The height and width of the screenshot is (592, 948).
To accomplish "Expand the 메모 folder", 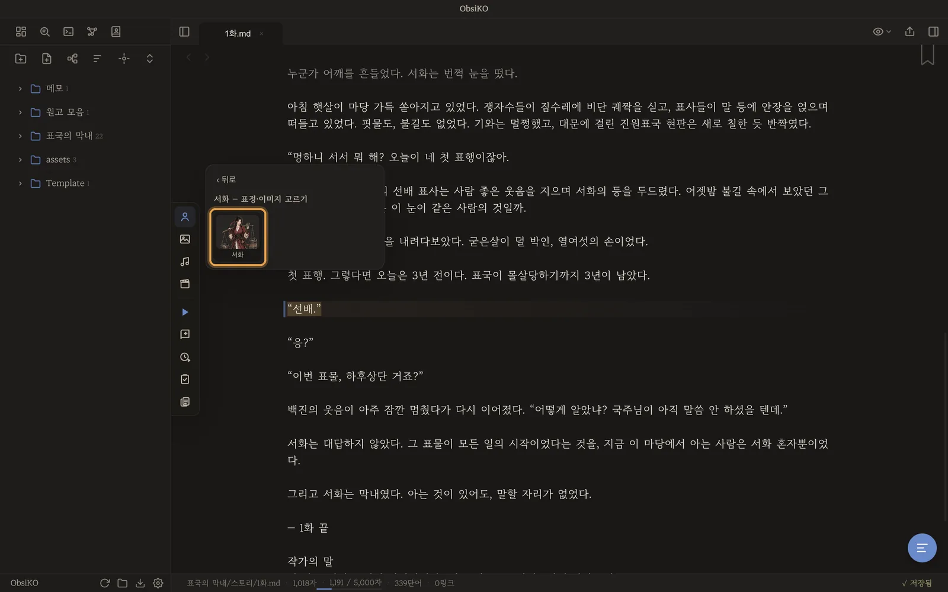I will [20, 89].
